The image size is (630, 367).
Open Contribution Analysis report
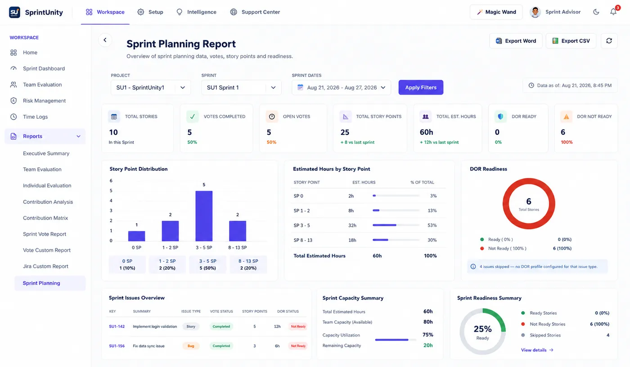pyautogui.click(x=48, y=202)
